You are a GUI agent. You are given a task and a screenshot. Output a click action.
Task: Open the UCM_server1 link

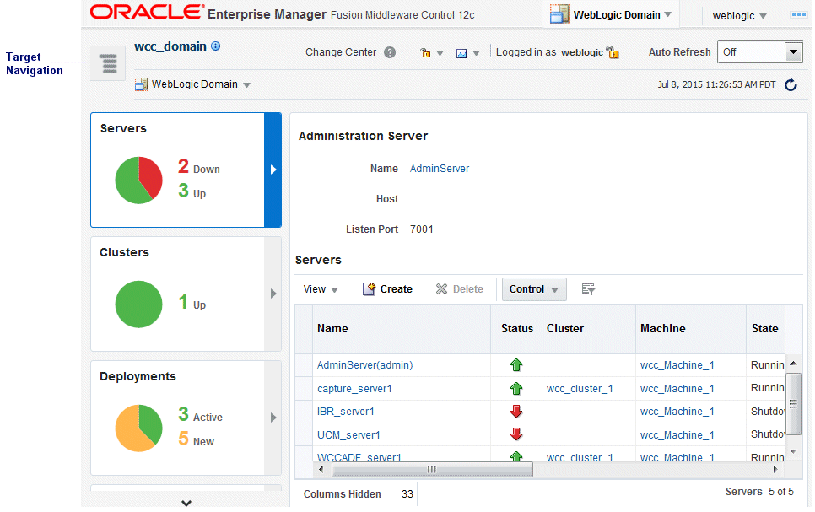point(348,434)
